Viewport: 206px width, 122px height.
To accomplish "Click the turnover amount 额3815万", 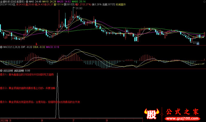I will (x=69, y=5).
